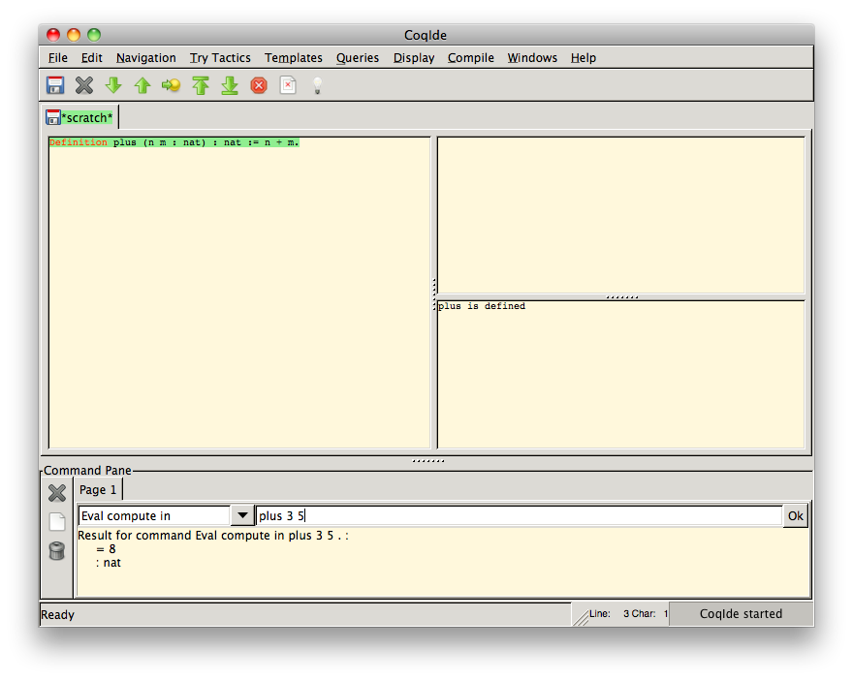Click the go-to-cursor arrow with yellow ball
The height and width of the screenshot is (680, 853).
[x=172, y=85]
